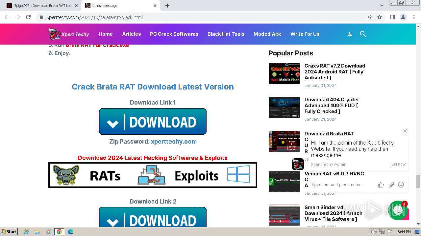
Task: Click the chat admin avatar
Action: (298, 164)
